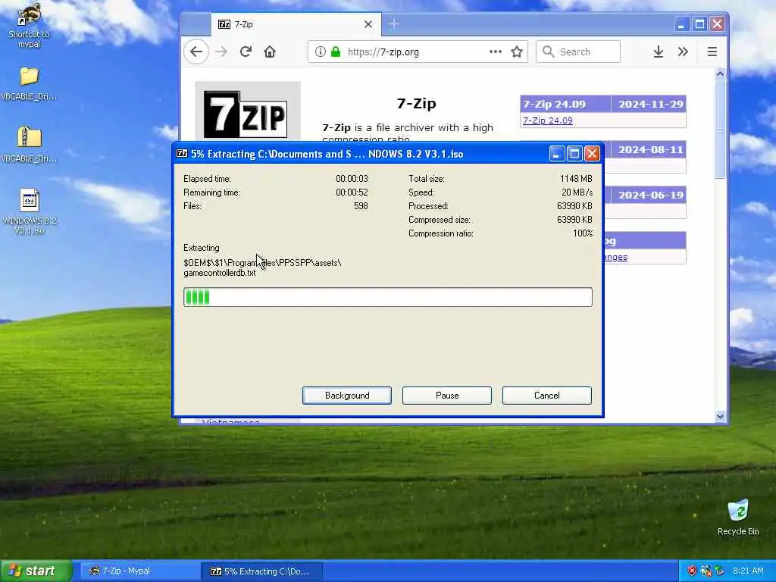Image resolution: width=776 pixels, height=582 pixels.
Task: Select the VBCABLE_Dri folder icon
Action: (30, 83)
